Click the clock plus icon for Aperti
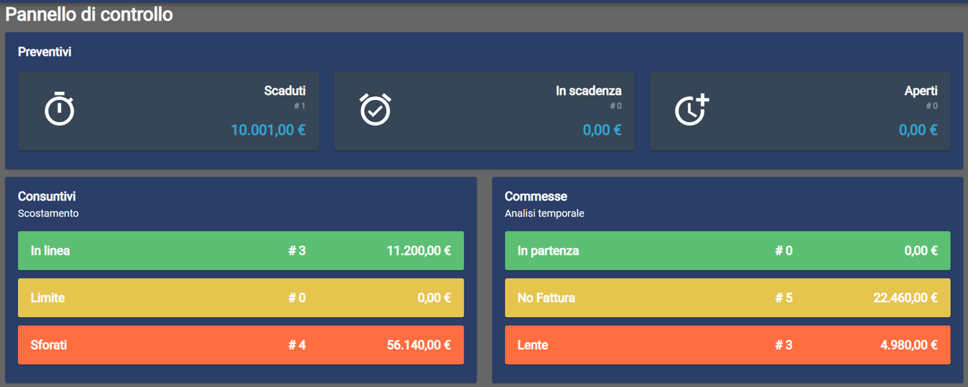The width and height of the screenshot is (968, 387). 692,110
